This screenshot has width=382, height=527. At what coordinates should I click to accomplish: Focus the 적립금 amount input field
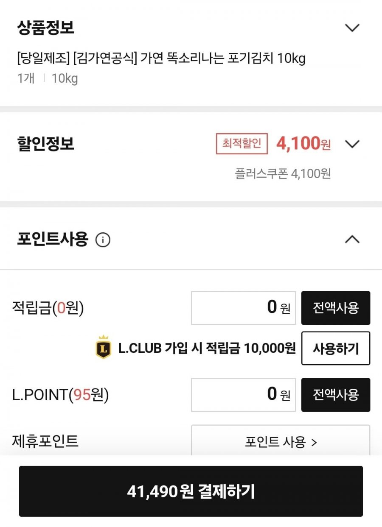pos(243,308)
